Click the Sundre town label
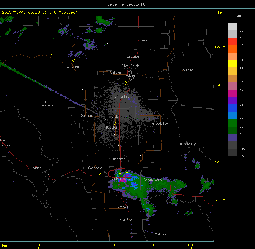The width and height of the screenshot is (255, 249). coord(86,116)
